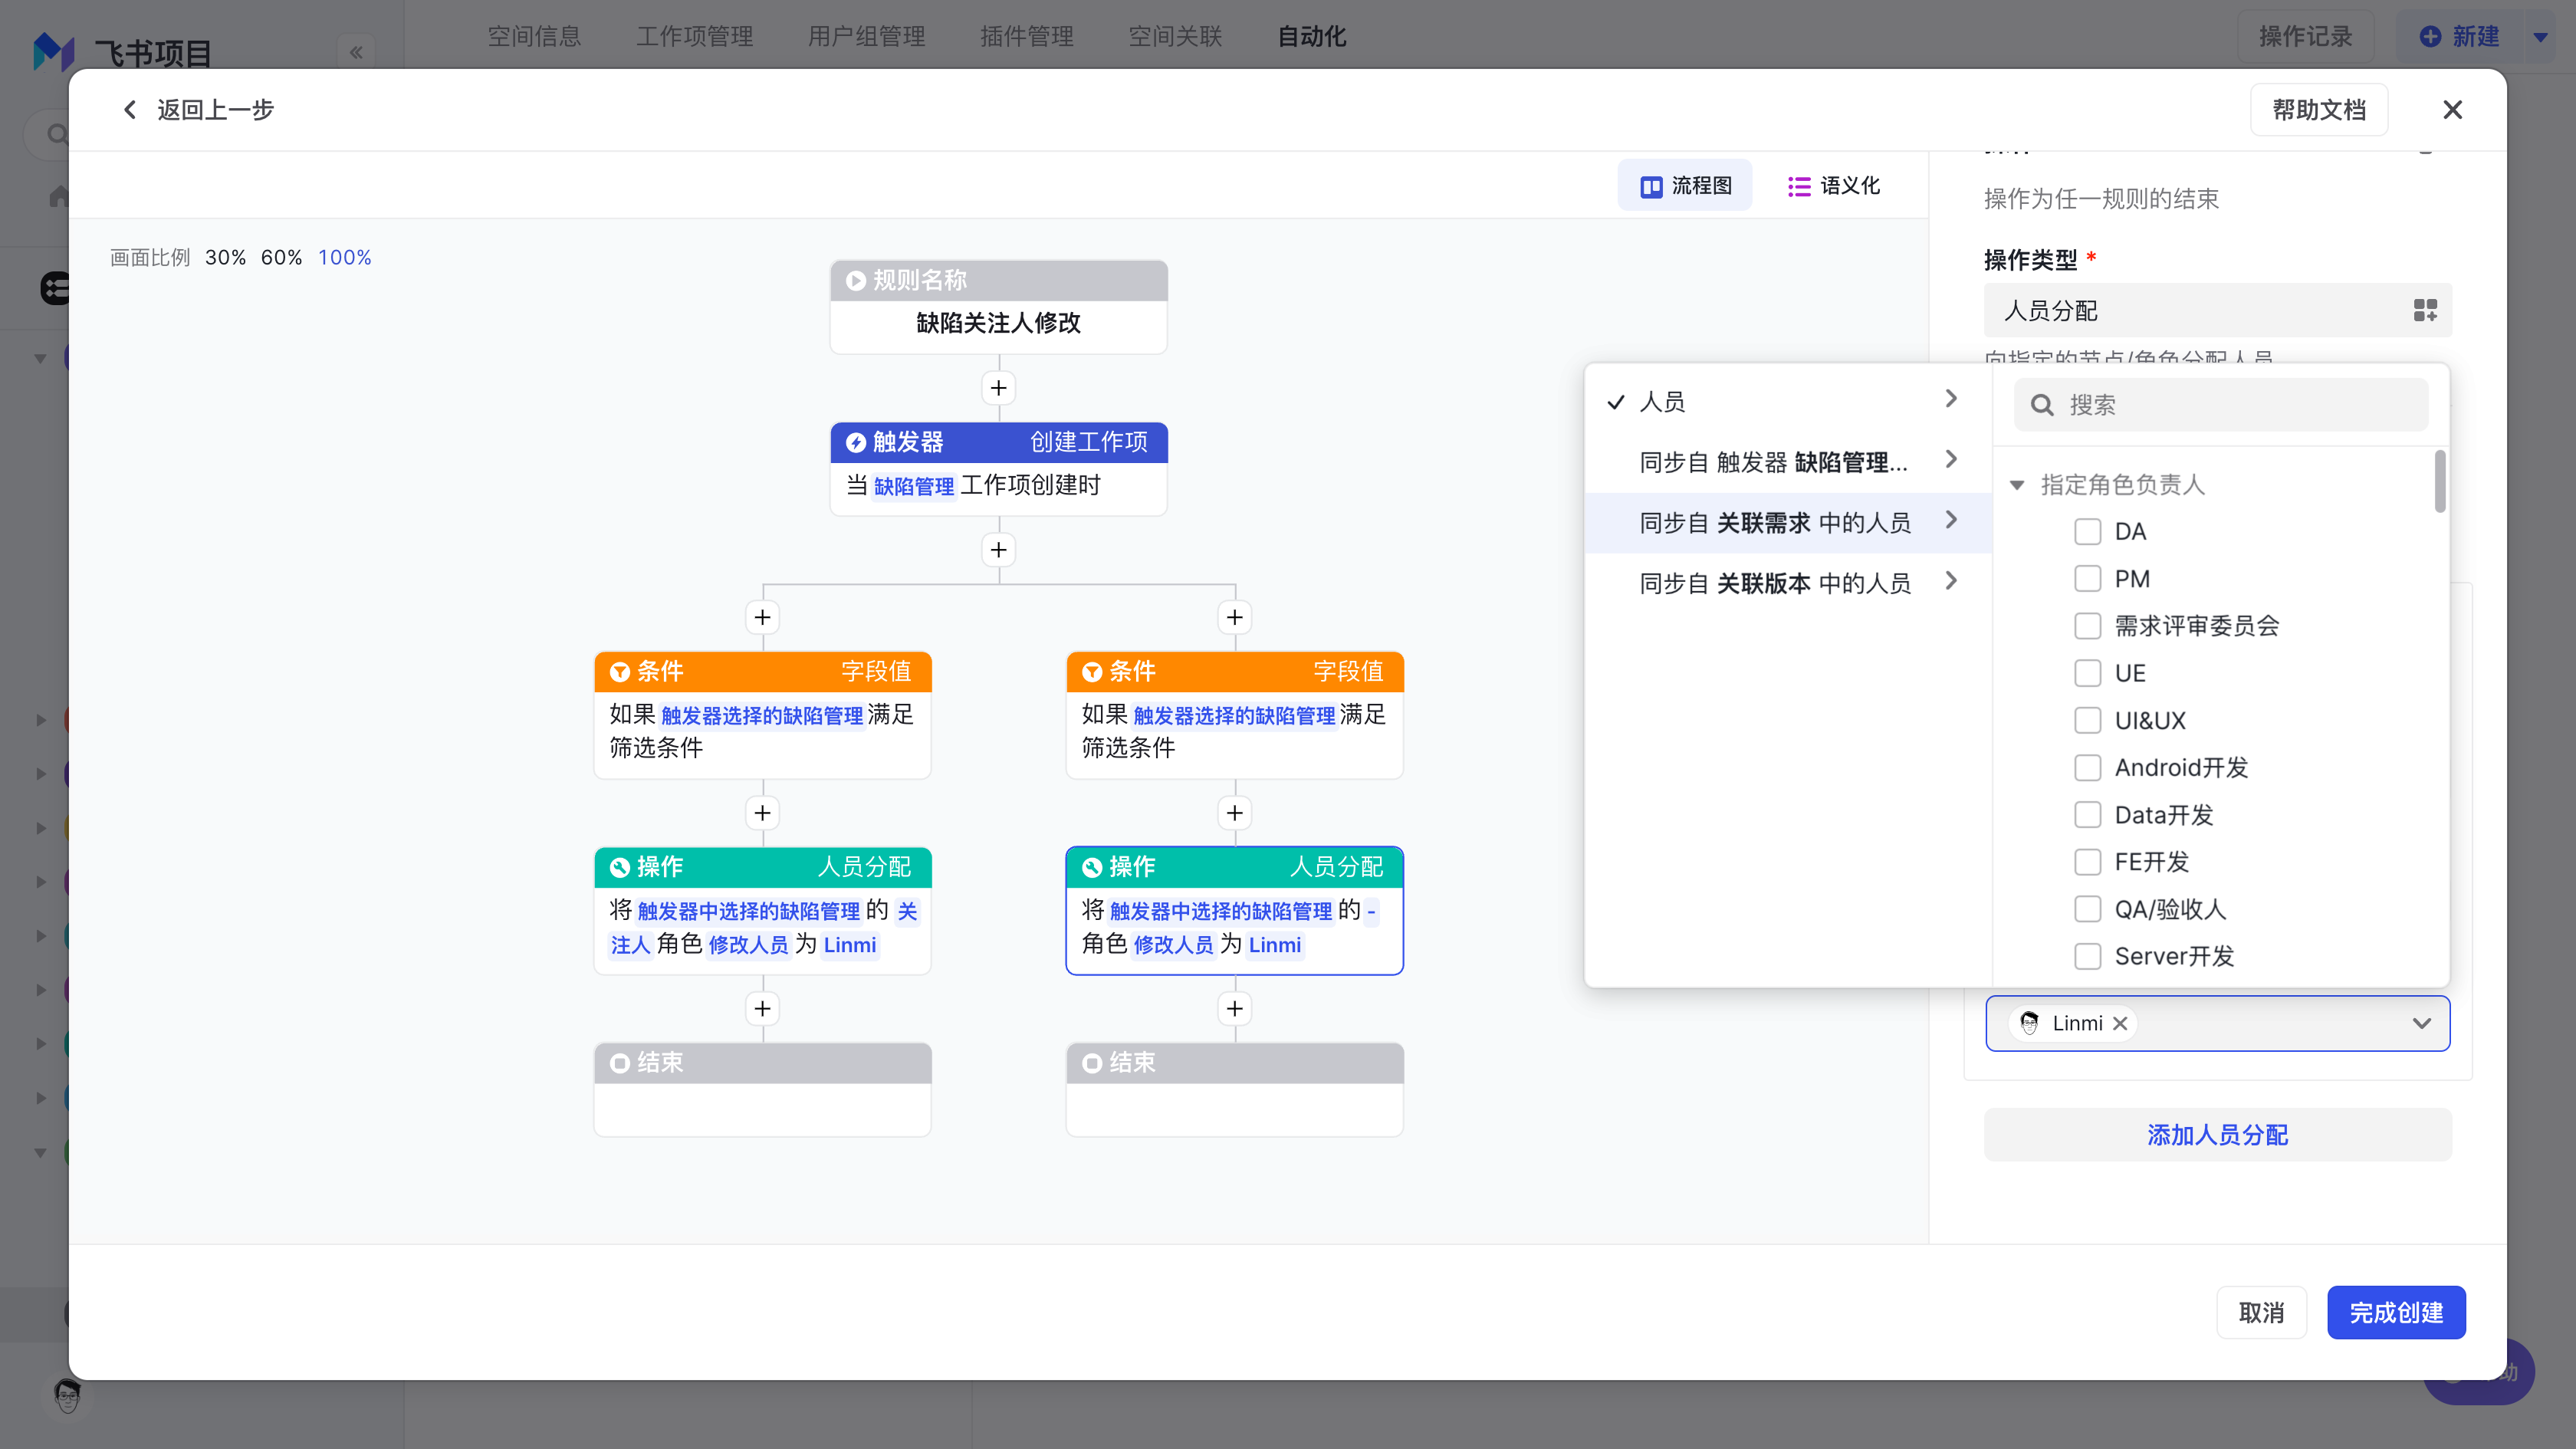Check the FE开发 role checkbox
2576x1449 pixels.
pyautogui.click(x=2087, y=861)
